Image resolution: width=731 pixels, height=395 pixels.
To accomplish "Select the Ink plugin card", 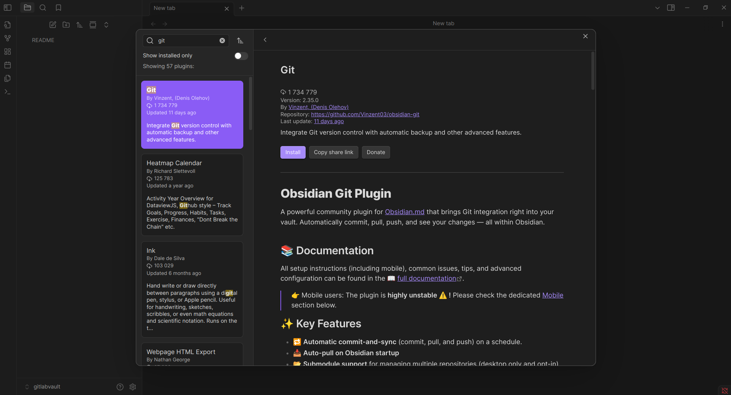I will click(192, 289).
